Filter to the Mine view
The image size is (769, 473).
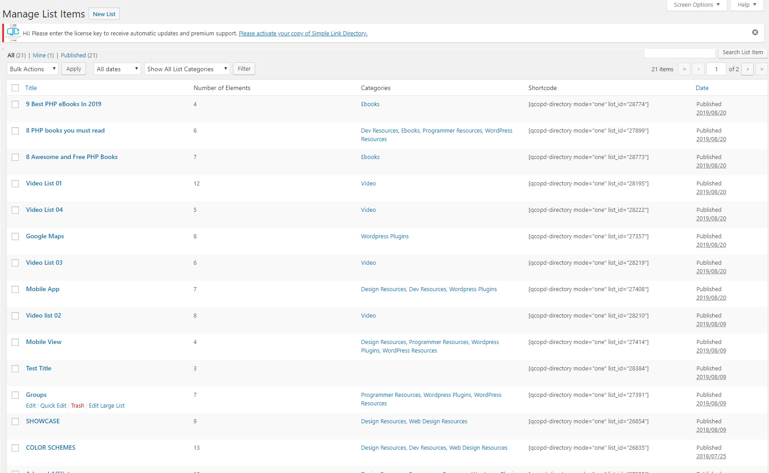(x=39, y=56)
